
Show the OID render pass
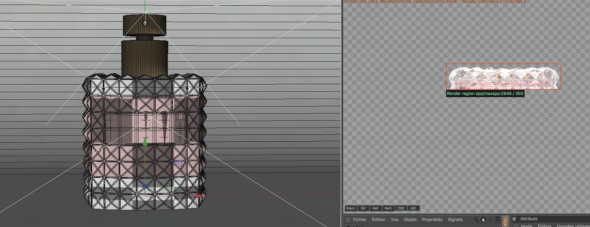[x=401, y=208]
